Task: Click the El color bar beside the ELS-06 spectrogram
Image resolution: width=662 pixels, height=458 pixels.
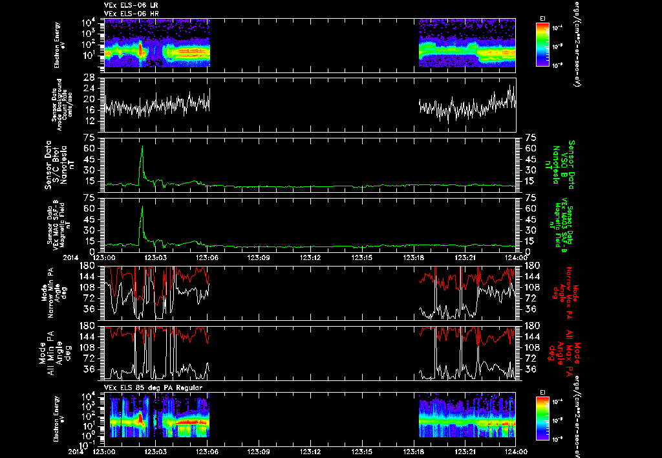Action: pyautogui.click(x=542, y=45)
